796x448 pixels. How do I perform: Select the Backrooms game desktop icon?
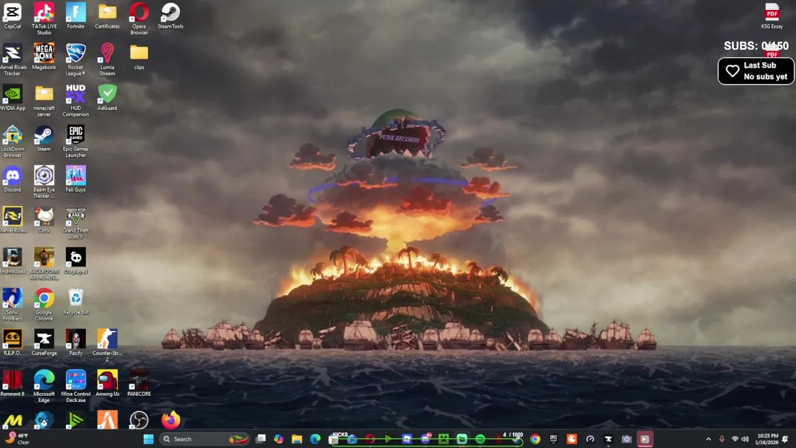44,264
